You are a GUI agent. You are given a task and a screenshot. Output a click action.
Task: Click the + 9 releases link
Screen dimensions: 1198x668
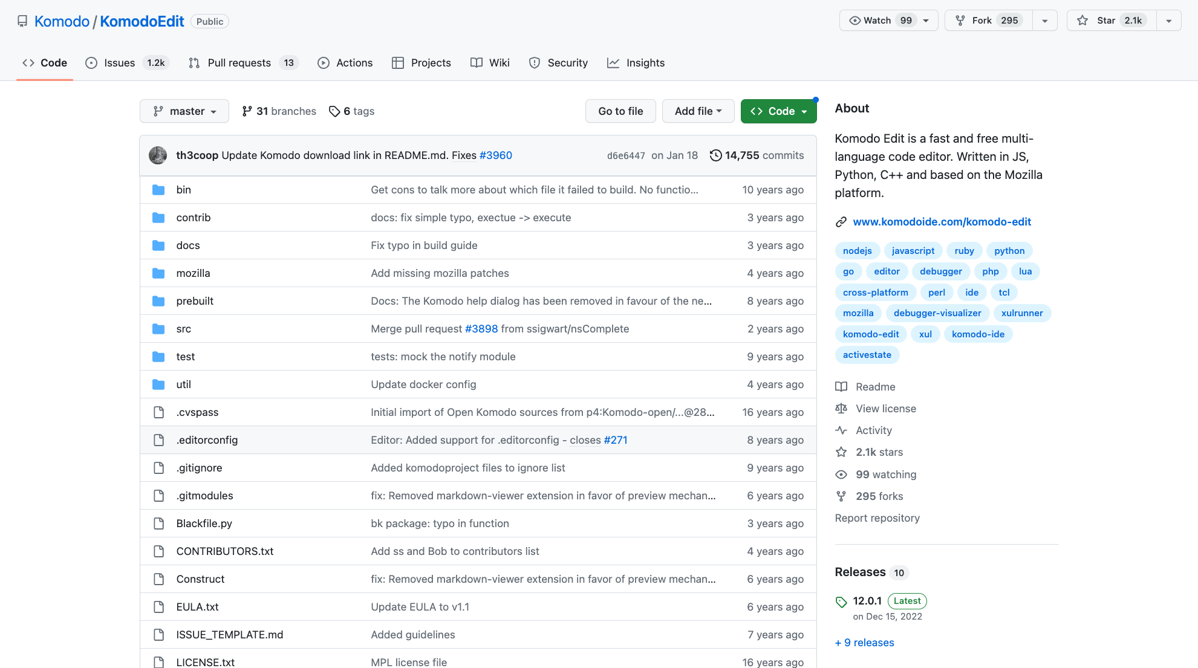point(864,641)
